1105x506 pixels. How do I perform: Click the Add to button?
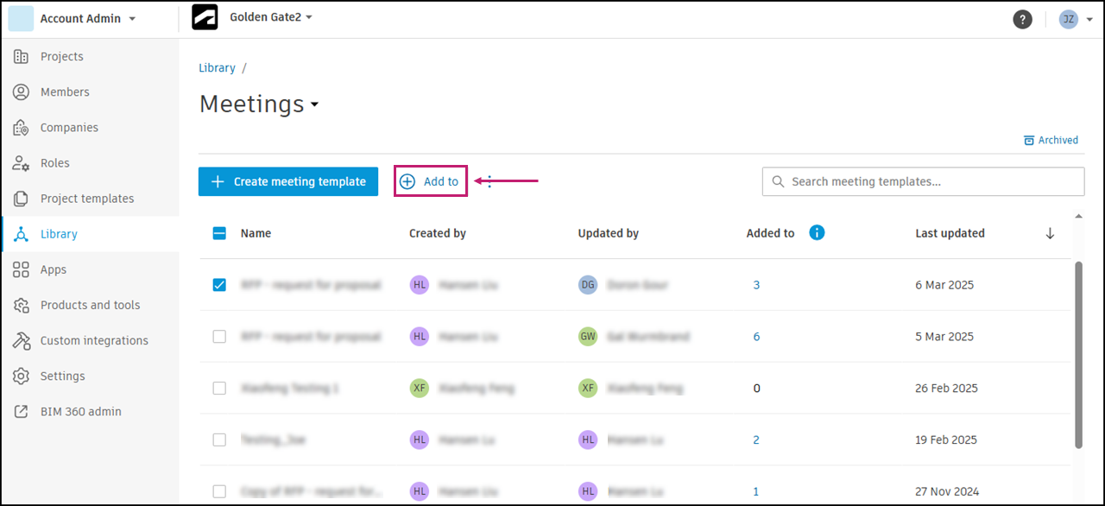click(431, 181)
